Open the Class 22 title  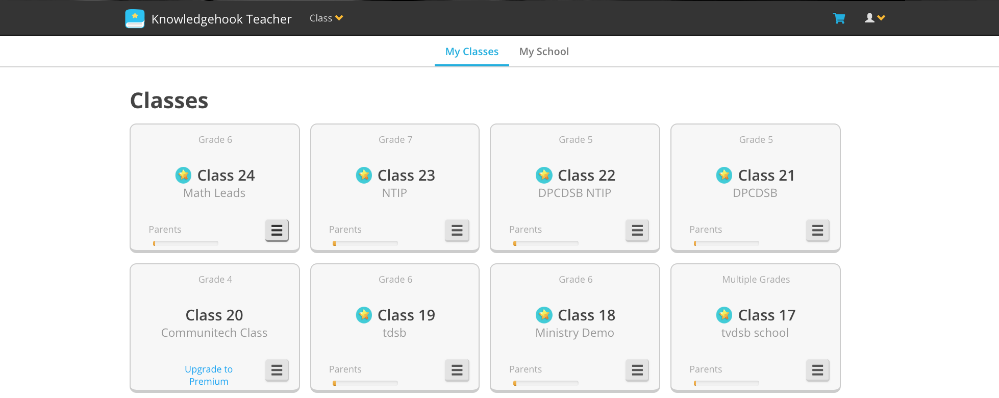coord(586,175)
